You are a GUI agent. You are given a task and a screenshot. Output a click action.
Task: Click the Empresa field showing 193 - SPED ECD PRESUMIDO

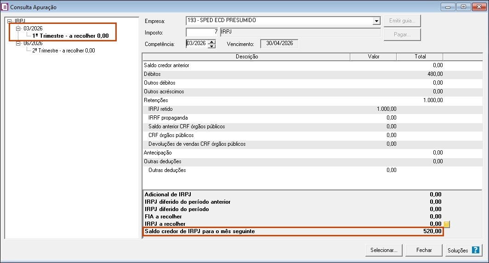point(279,21)
